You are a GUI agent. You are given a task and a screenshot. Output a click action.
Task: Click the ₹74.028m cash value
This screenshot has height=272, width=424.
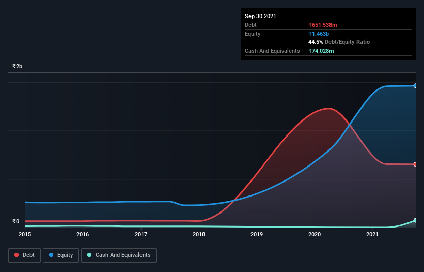[321, 51]
